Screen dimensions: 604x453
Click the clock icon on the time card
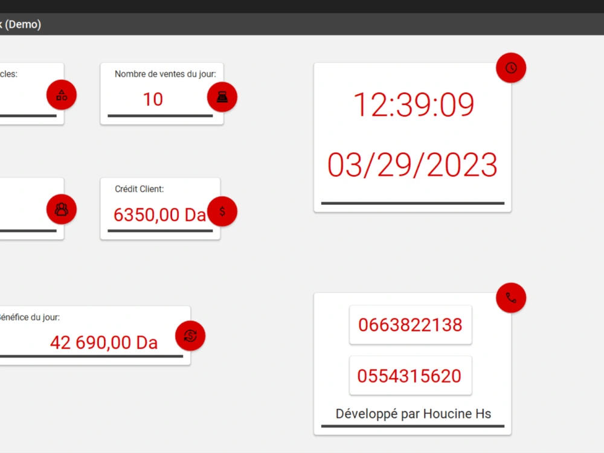click(x=511, y=68)
